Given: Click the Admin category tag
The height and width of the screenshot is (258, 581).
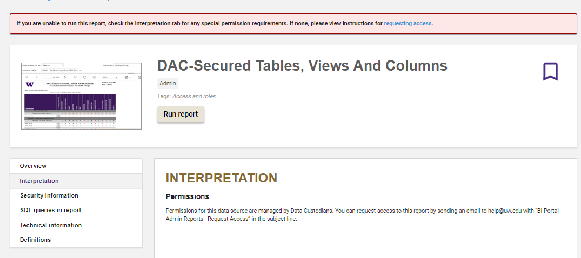Looking at the screenshot, I should [168, 83].
